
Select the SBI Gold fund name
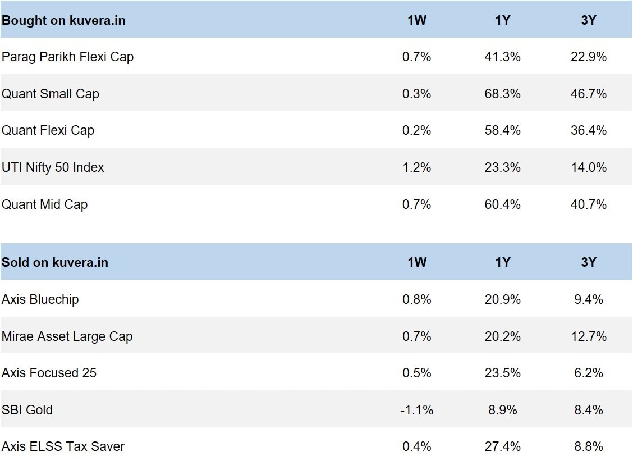pos(27,410)
